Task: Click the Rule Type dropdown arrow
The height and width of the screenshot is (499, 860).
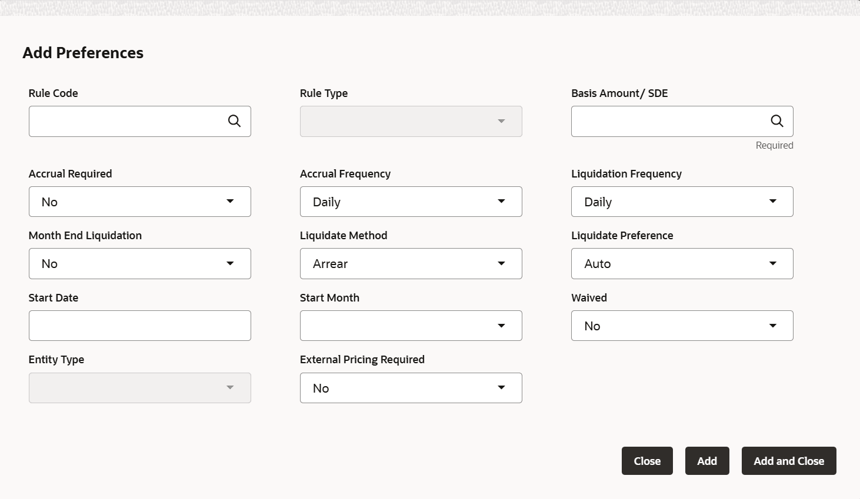Action: click(501, 121)
